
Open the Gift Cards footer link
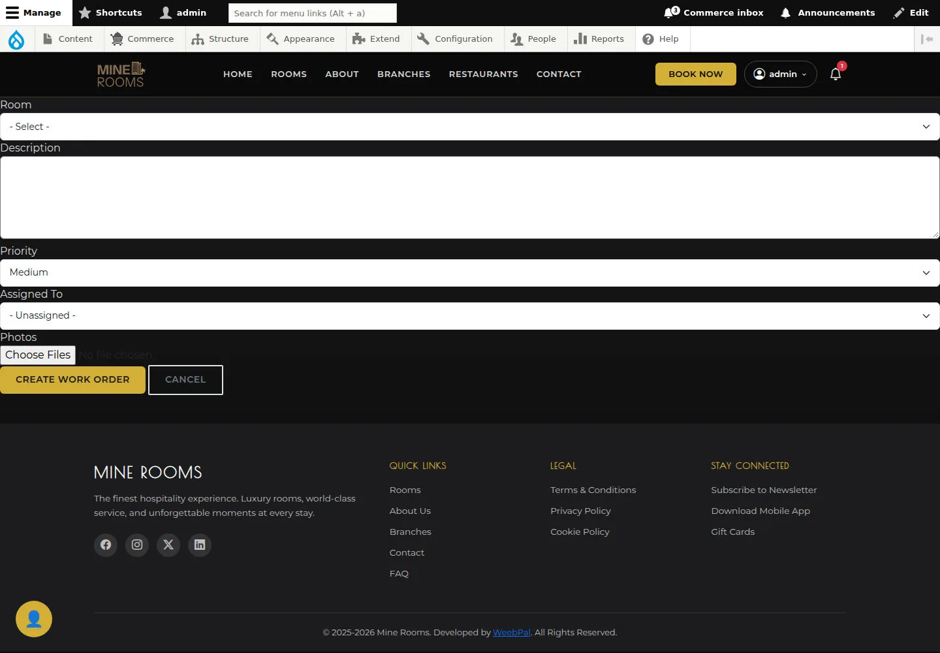coord(732,532)
